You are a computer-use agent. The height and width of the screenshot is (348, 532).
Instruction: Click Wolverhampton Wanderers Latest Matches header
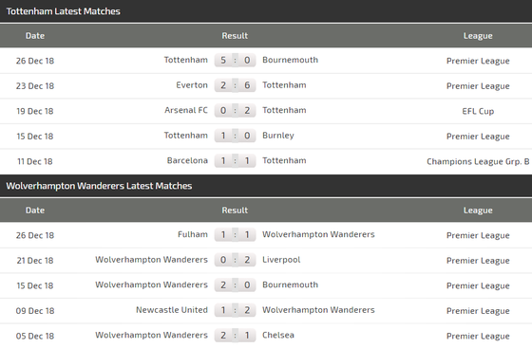pos(99,186)
